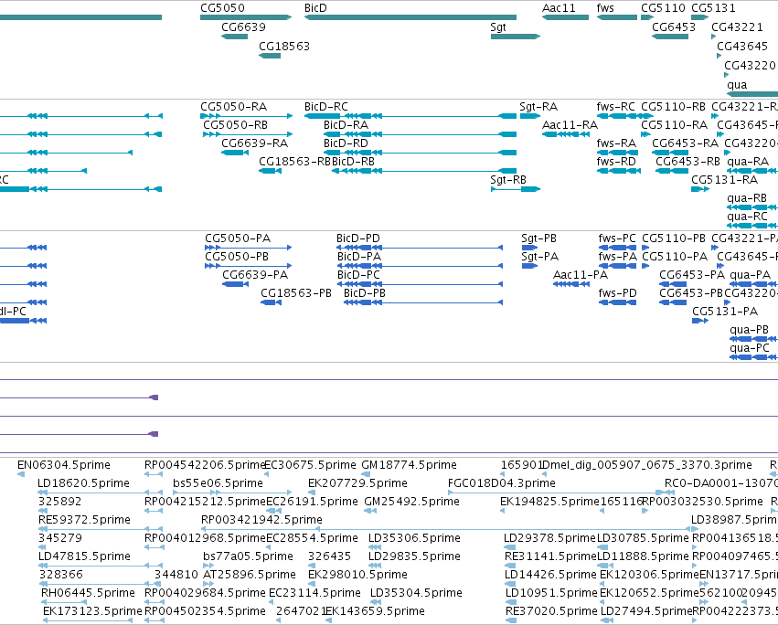Select protein Aac11-PA

[x=571, y=284]
